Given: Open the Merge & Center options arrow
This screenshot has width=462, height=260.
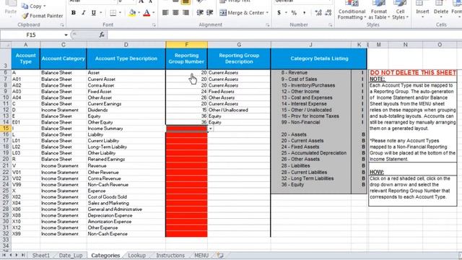Looking at the screenshot, I should click(267, 13).
